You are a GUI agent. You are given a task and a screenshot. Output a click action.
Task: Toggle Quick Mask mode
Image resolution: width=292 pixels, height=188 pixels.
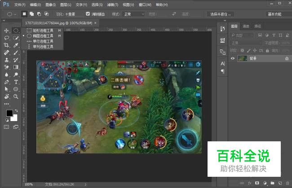click(x=7, y=127)
